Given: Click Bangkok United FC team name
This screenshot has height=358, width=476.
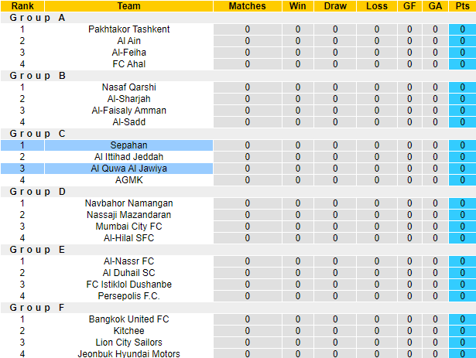Looking at the screenshot, I should pyautogui.click(x=128, y=319).
